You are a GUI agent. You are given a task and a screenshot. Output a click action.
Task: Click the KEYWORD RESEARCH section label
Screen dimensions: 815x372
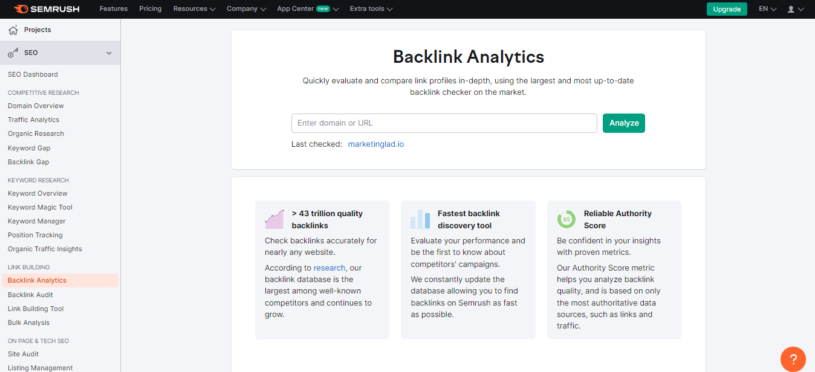[38, 180]
